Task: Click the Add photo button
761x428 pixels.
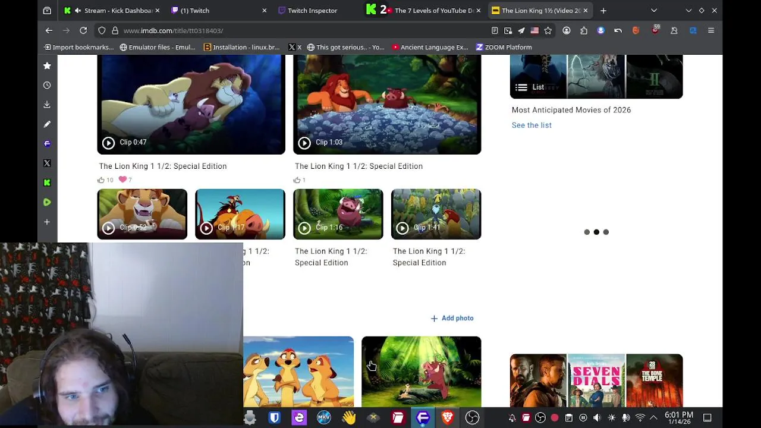Action: coord(452,318)
